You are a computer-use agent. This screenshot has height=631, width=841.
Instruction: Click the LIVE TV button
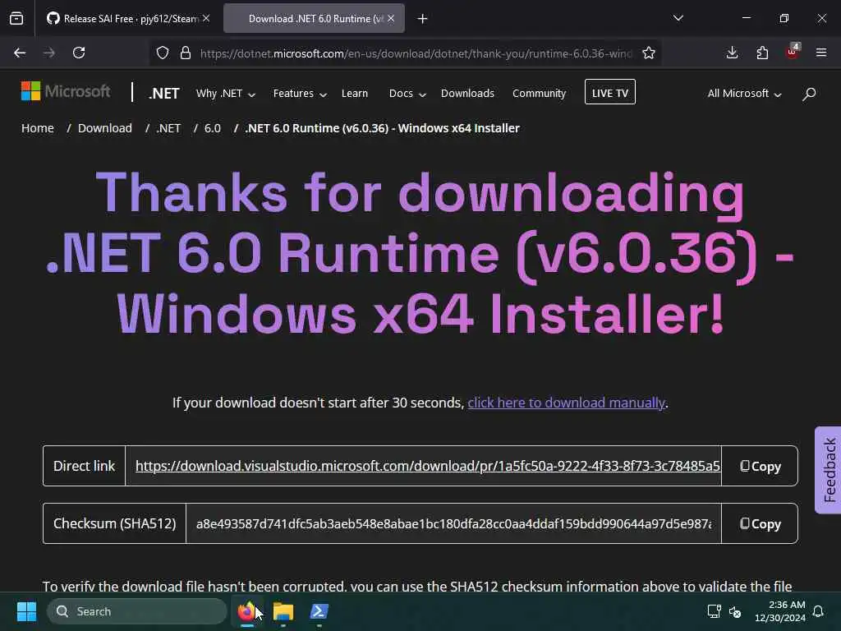tap(610, 92)
